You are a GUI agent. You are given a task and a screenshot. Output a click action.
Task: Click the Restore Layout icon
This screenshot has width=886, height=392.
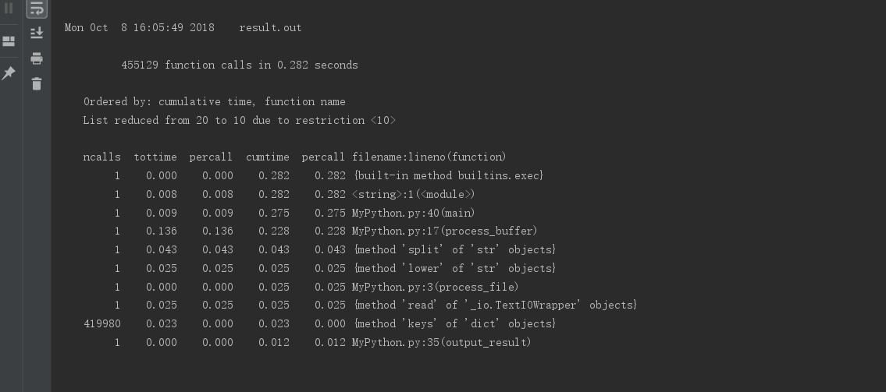point(9,41)
